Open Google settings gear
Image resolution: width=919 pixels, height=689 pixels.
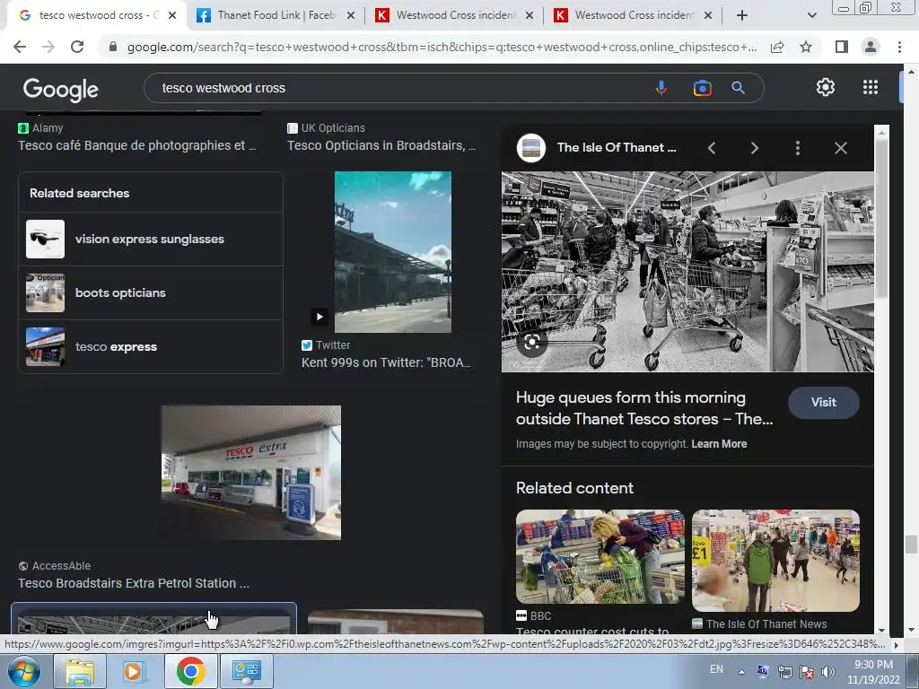(826, 87)
